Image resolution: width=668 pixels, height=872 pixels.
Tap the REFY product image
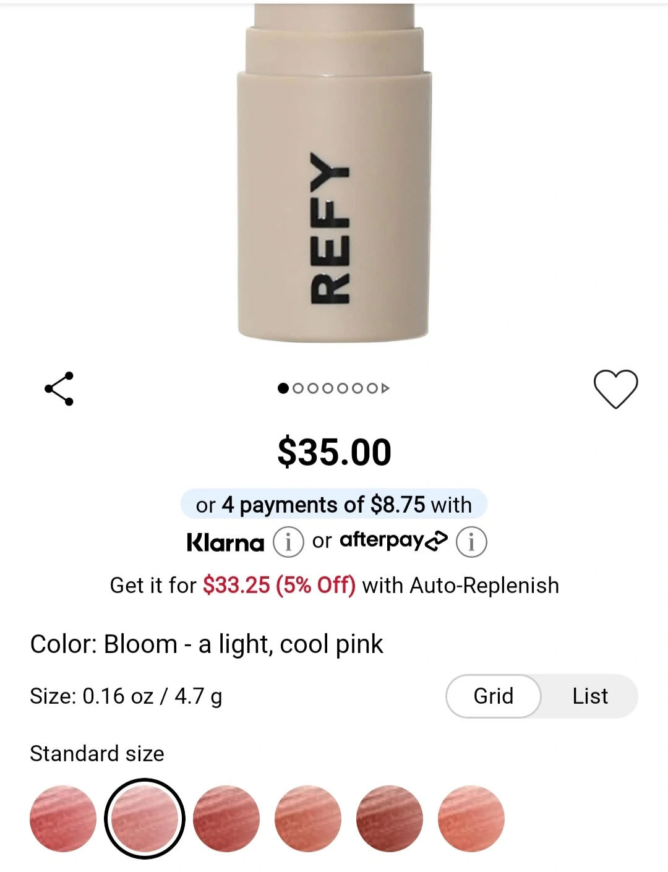(334, 173)
